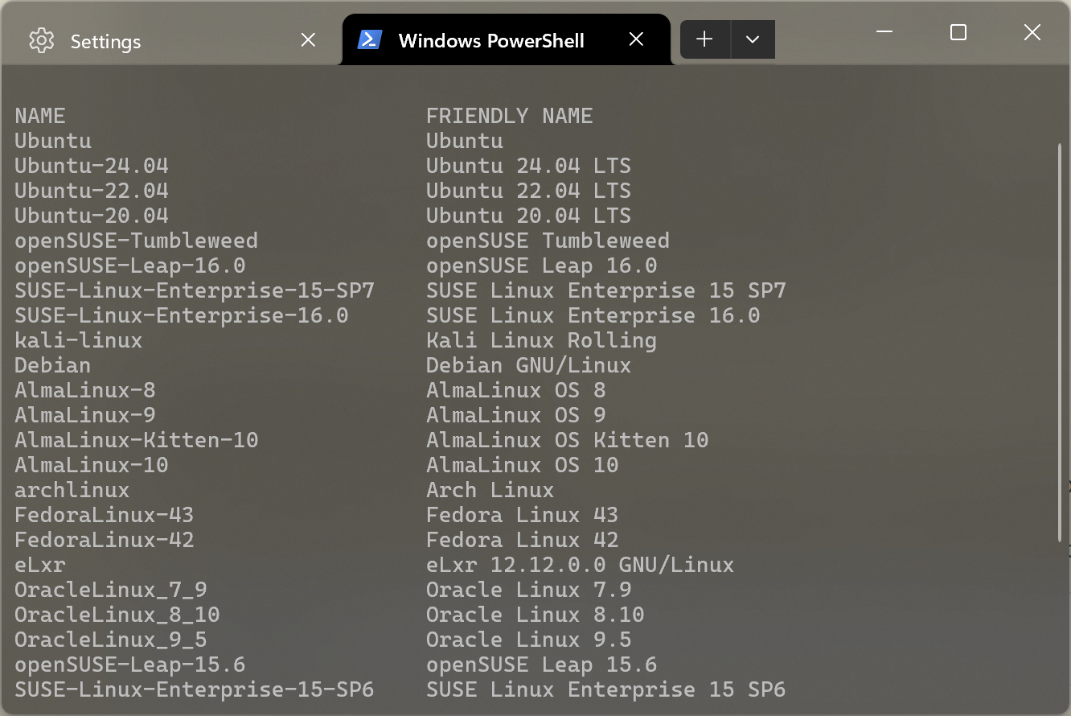Click 'OracleLinux_9_5' name text
1071x716 pixels.
coord(111,640)
